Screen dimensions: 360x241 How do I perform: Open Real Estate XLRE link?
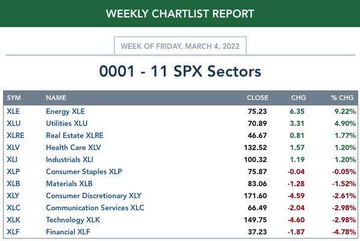coord(75,136)
